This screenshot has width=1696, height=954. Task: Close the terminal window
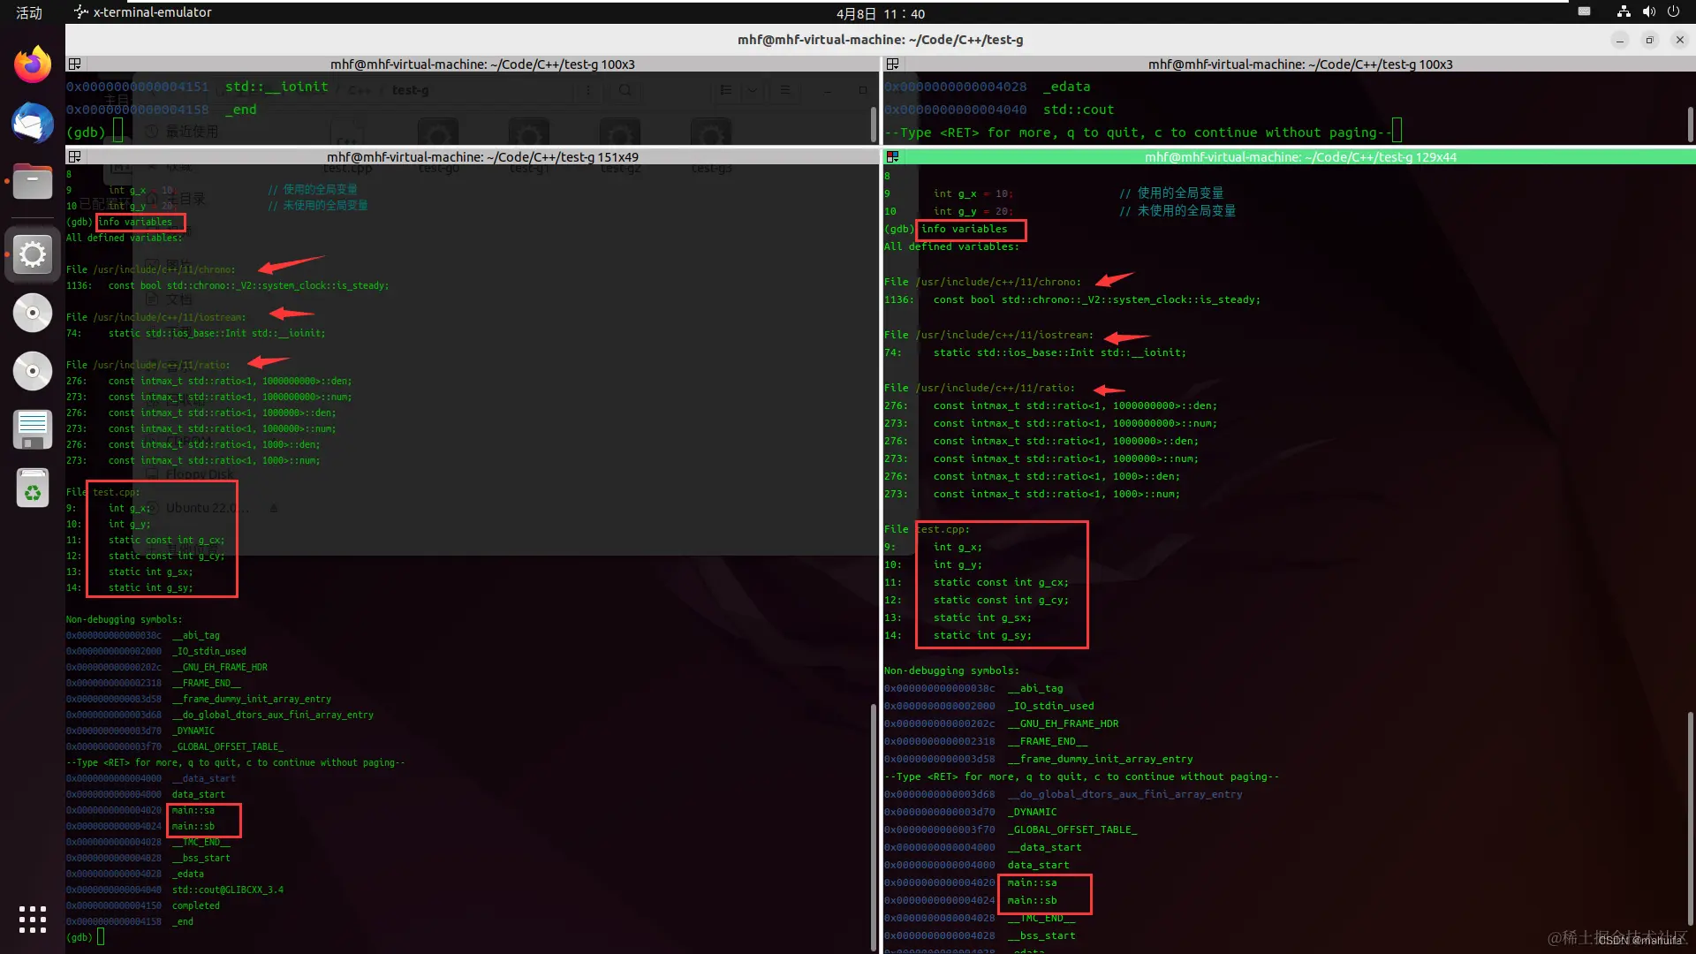tap(1680, 40)
